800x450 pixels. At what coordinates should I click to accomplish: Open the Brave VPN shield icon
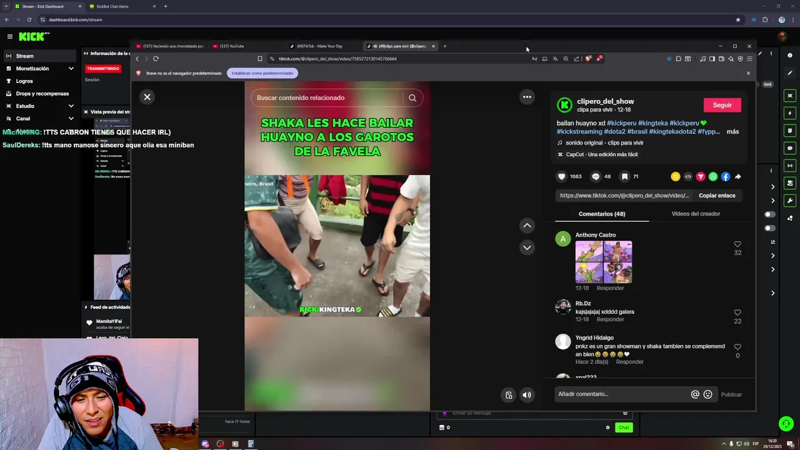tap(740, 59)
